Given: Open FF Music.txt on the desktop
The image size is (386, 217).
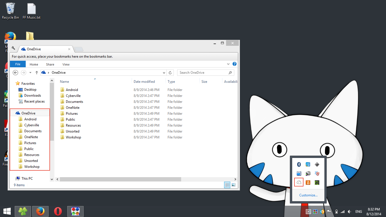Looking at the screenshot, I should tap(32, 11).
